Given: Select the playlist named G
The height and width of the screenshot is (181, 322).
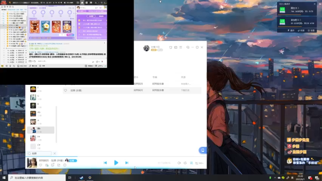Looking at the screenshot, I should pos(41,97).
